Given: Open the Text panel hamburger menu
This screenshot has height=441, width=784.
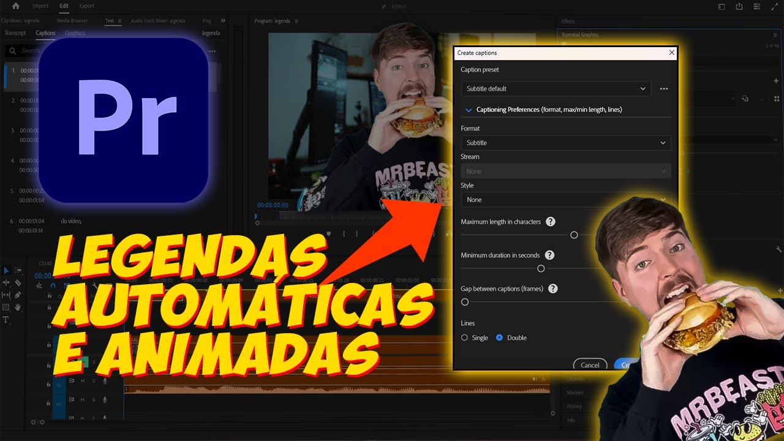Looking at the screenshot, I should click(119, 21).
